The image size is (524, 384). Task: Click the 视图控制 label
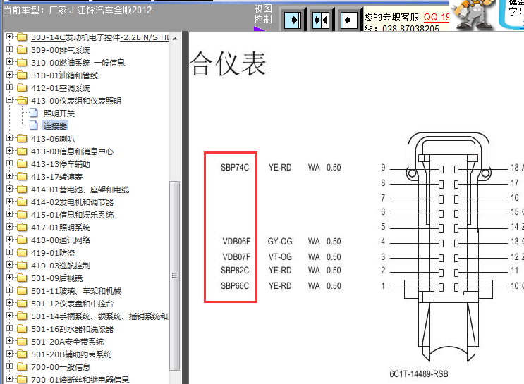[x=263, y=14]
